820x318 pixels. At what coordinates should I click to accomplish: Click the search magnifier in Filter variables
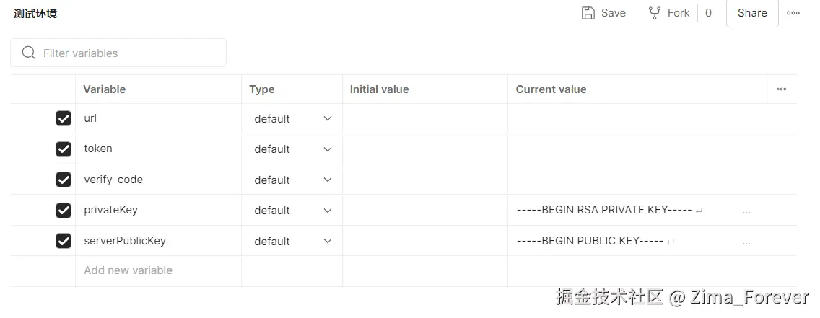point(29,53)
